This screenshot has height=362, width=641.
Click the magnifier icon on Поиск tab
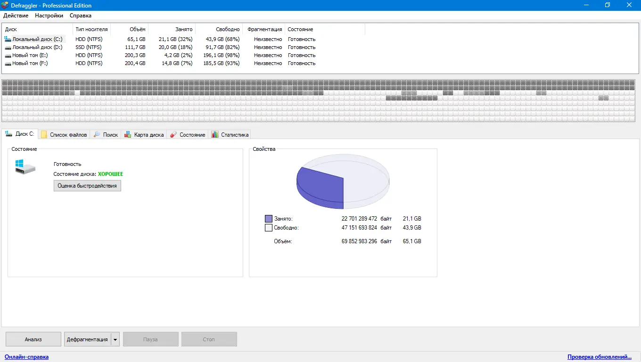[97, 135]
